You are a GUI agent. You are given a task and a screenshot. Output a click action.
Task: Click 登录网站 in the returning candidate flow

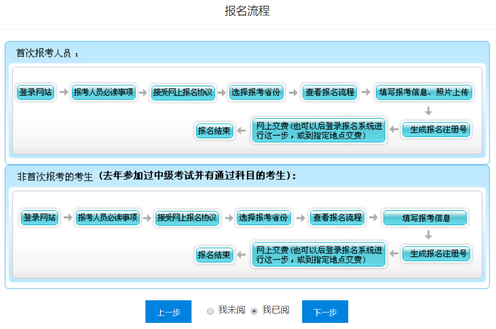39,217
